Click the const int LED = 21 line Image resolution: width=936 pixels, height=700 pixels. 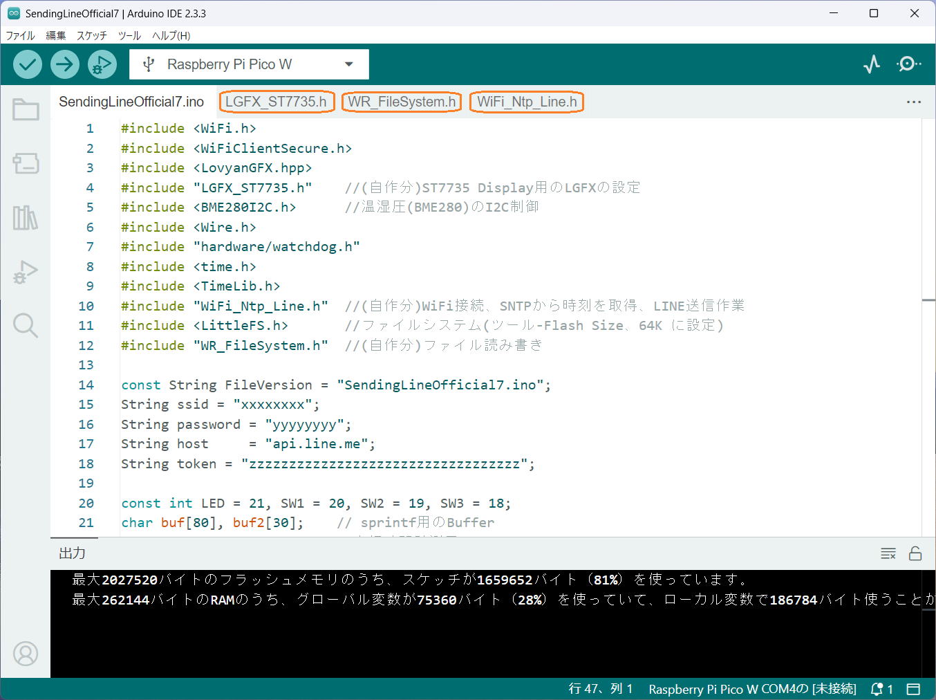pos(316,504)
